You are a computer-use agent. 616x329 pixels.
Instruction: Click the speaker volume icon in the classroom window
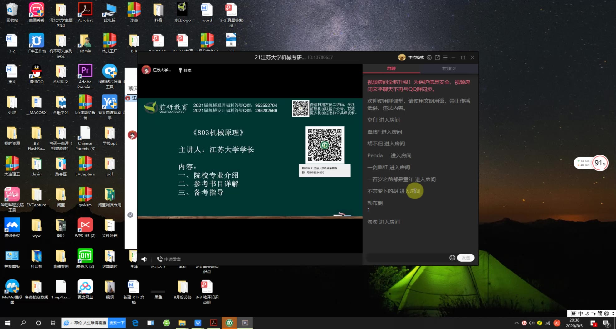[144, 259]
